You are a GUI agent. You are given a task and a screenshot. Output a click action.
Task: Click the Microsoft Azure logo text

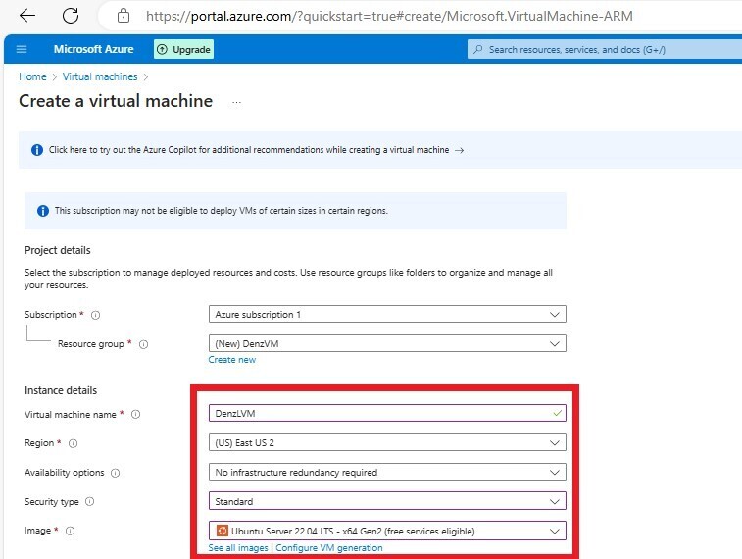click(x=94, y=49)
